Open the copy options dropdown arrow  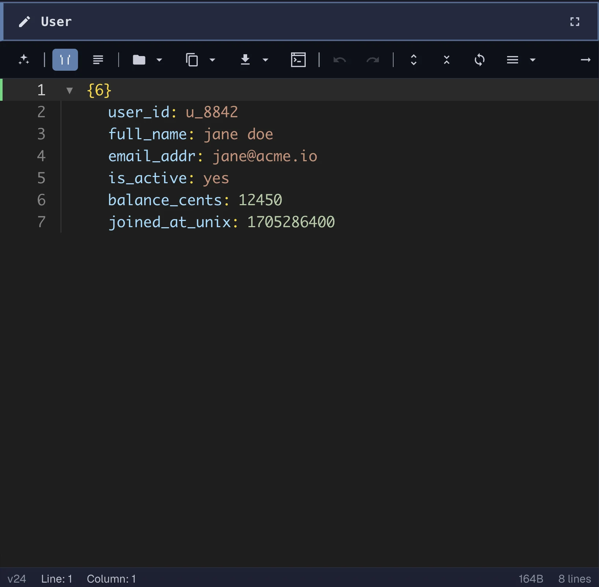[213, 60]
